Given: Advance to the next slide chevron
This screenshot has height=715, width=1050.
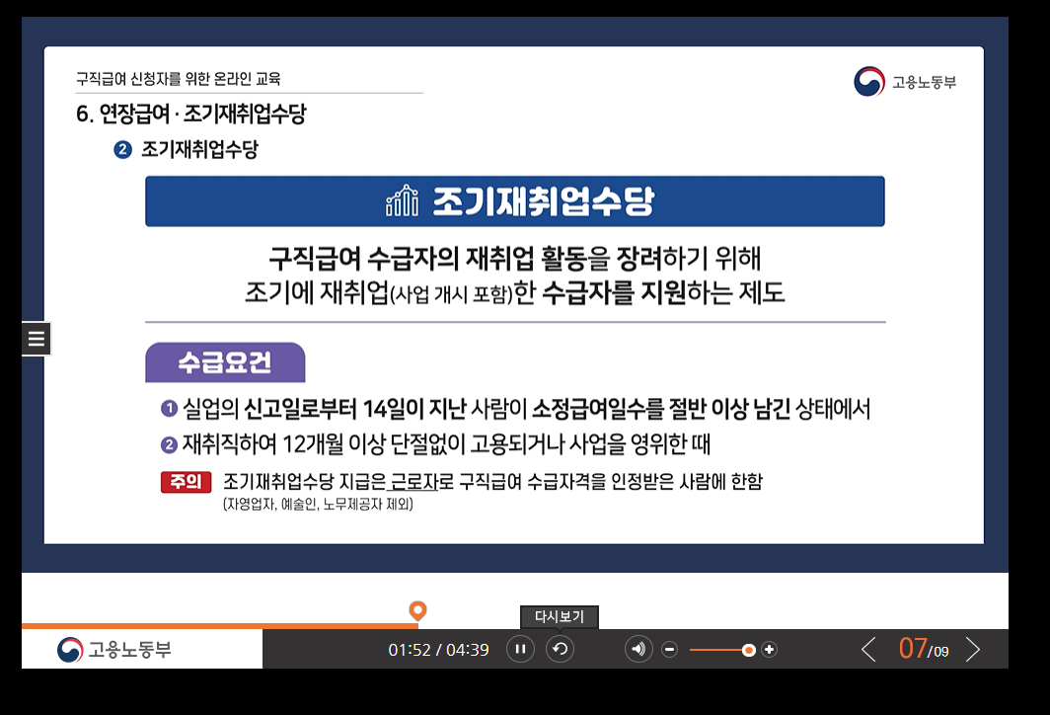Looking at the screenshot, I should pos(974,649).
